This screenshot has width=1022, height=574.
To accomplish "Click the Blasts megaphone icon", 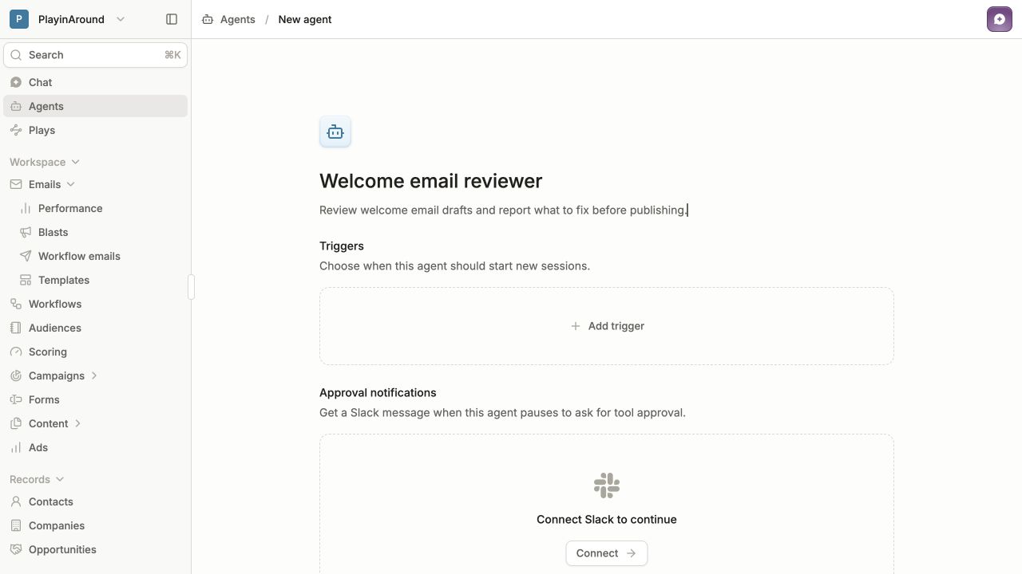I will [x=26, y=232].
